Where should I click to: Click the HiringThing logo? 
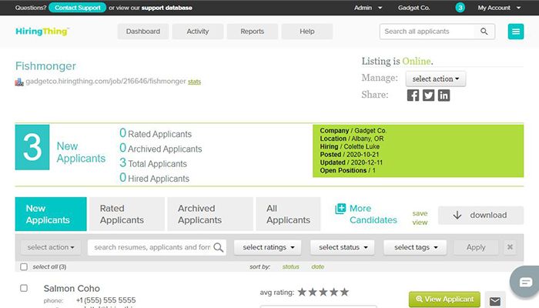42,32
